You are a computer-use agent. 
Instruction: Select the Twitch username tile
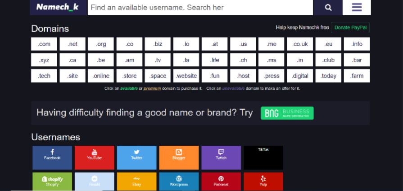(221, 157)
